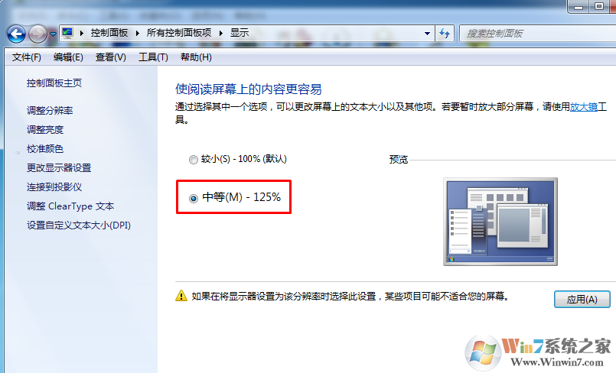Click the yellow warning triangle icon
The width and height of the screenshot is (616, 373).
[x=181, y=296]
